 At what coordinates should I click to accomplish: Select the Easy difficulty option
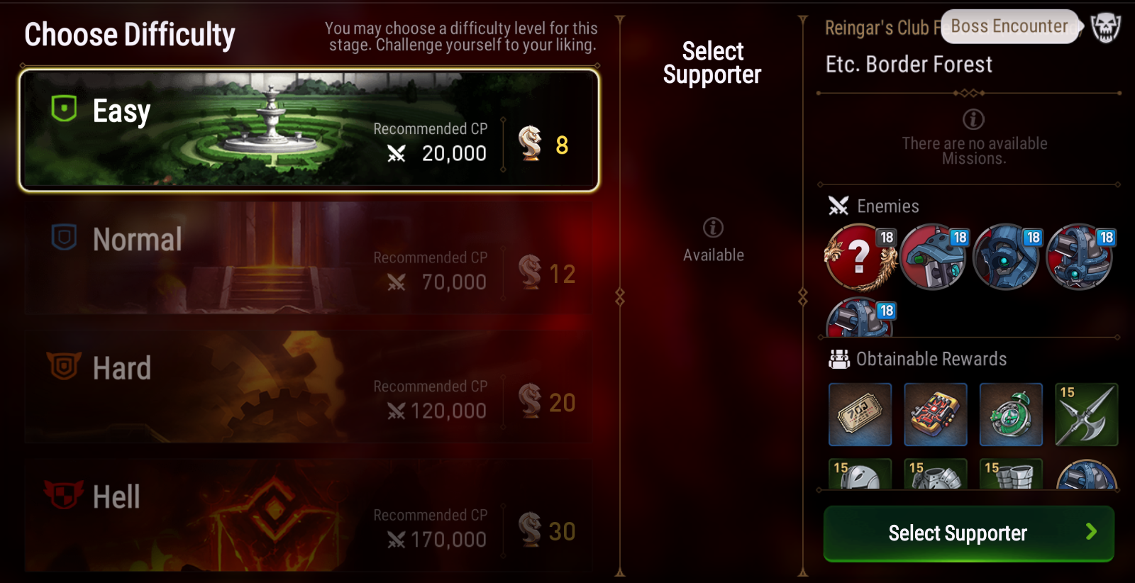pyautogui.click(x=309, y=130)
